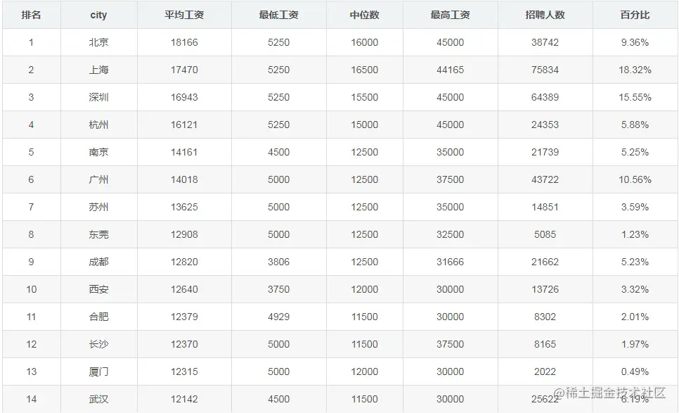679x413 pixels.
Task: Select the 厦门 recruitment count 2022
Action: tap(545, 371)
